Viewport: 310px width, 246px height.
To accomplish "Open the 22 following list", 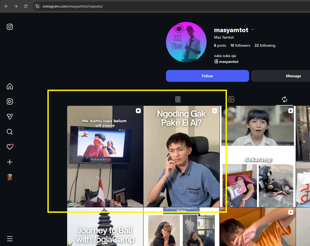I will (x=265, y=46).
